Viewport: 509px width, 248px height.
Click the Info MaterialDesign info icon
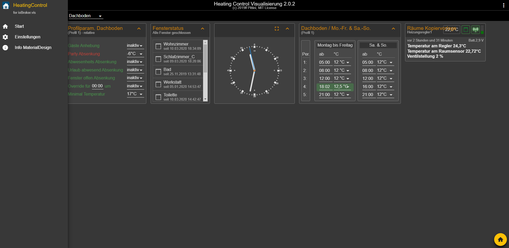(x=5, y=48)
